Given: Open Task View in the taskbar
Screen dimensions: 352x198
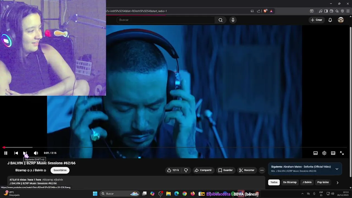Looking at the screenshot, I should click(144, 194).
